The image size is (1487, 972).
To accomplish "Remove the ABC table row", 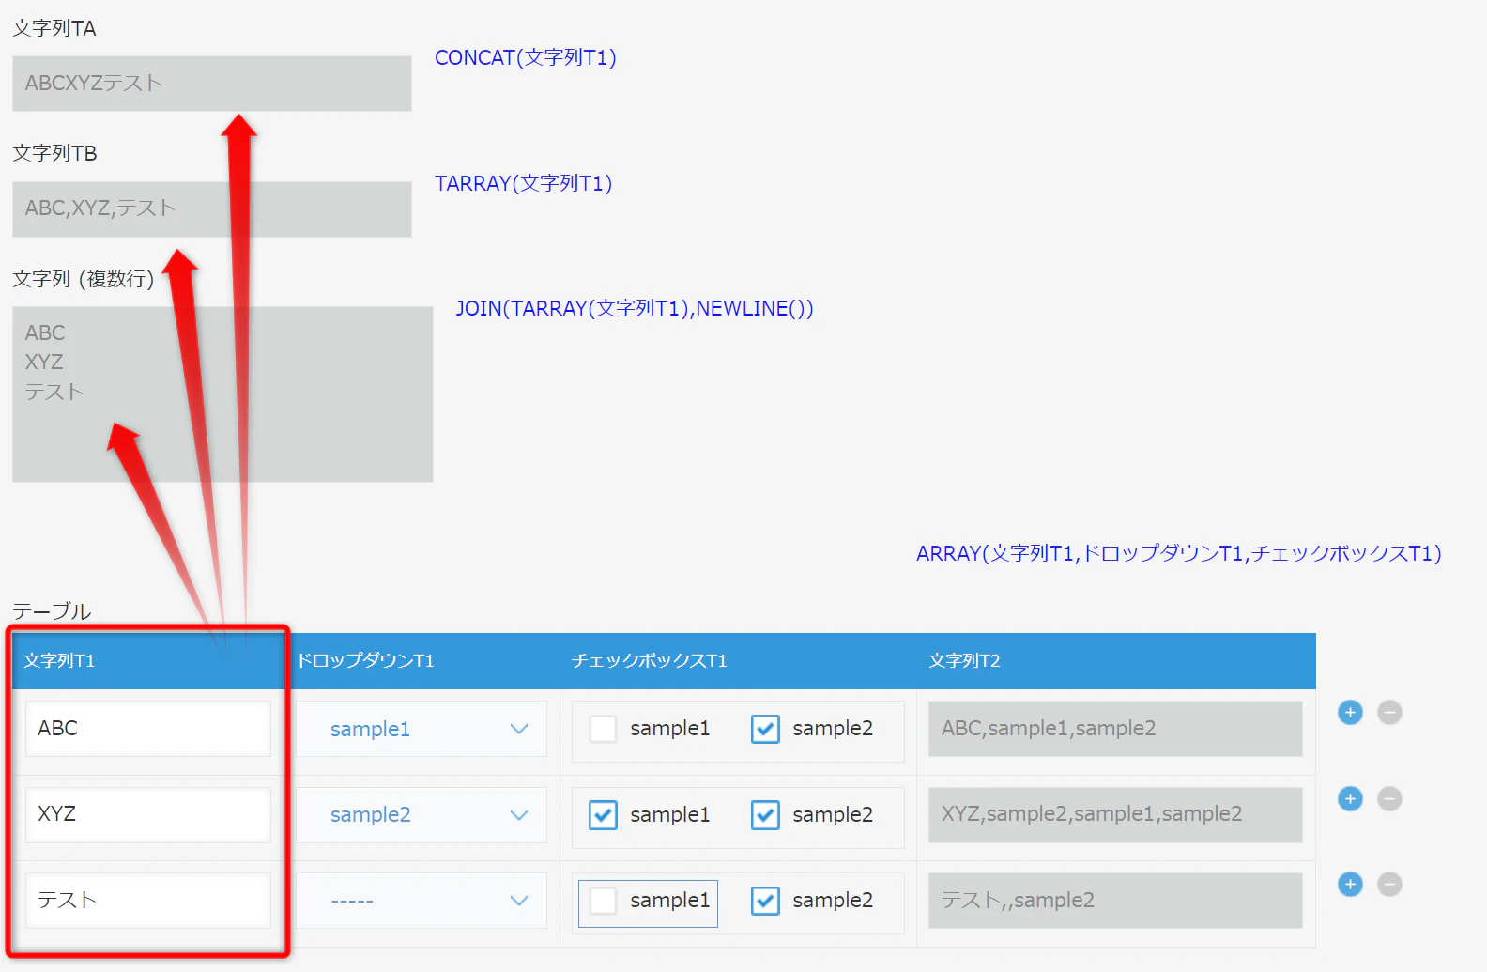I will (1389, 713).
